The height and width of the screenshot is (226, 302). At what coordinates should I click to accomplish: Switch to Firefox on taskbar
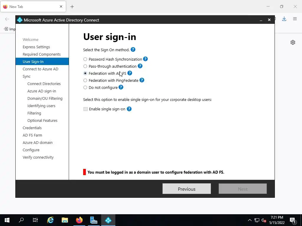tap(79, 220)
